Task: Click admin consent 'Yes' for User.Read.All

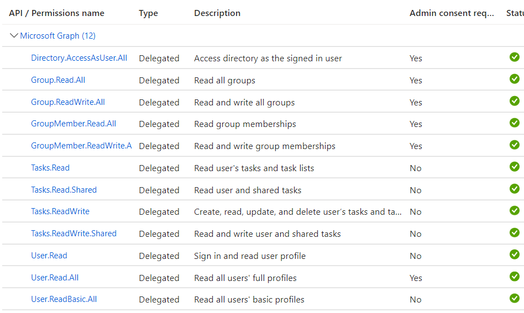Action: click(x=416, y=278)
